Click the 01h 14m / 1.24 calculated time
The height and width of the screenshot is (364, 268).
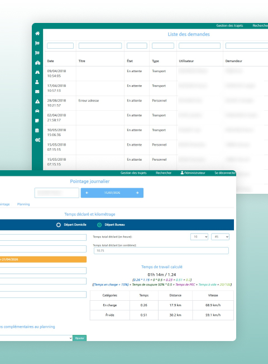point(162,274)
